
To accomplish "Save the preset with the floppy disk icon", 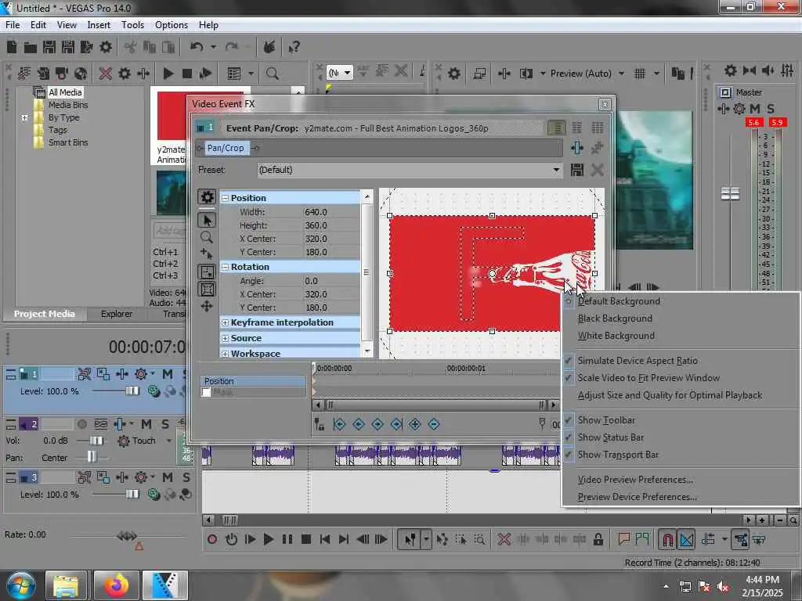I will click(x=577, y=170).
